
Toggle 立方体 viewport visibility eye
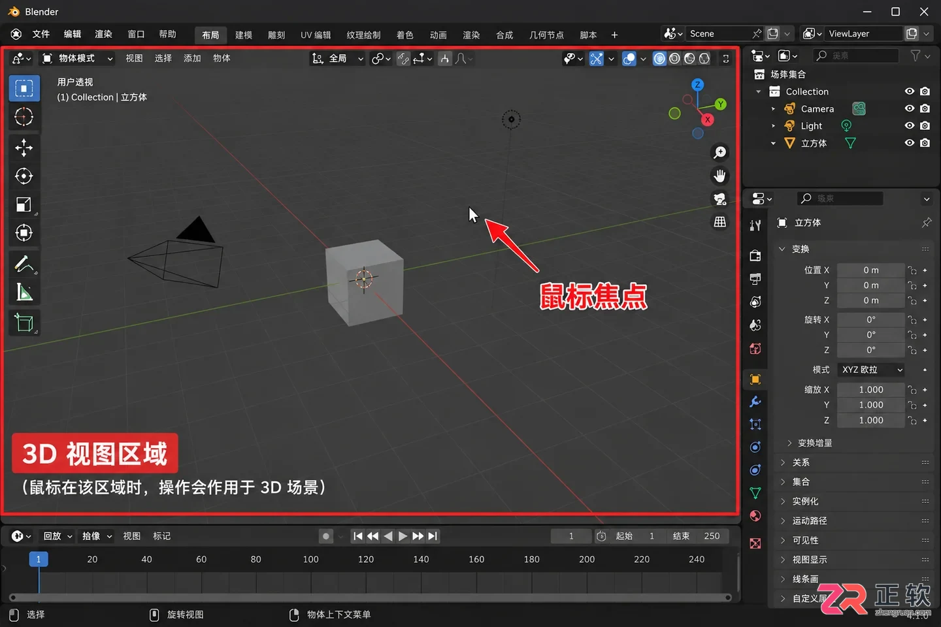(909, 142)
